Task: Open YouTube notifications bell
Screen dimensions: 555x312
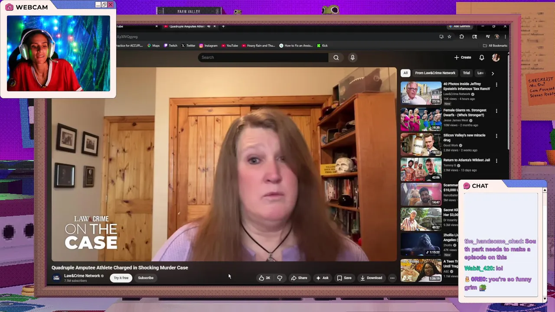Action: (482, 57)
